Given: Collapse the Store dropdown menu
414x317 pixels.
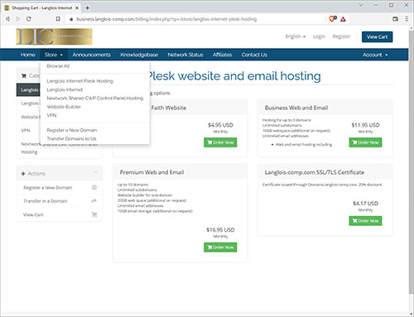Looking at the screenshot, I should pos(54,55).
